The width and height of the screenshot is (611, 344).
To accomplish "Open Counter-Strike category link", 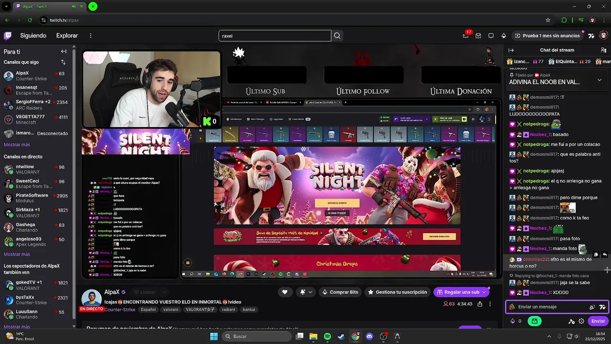I will [120, 310].
